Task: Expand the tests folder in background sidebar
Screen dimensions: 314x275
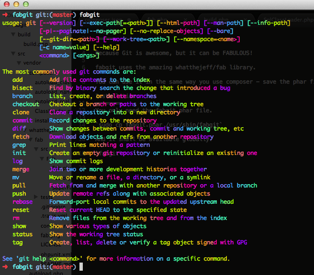Action: 36,197
